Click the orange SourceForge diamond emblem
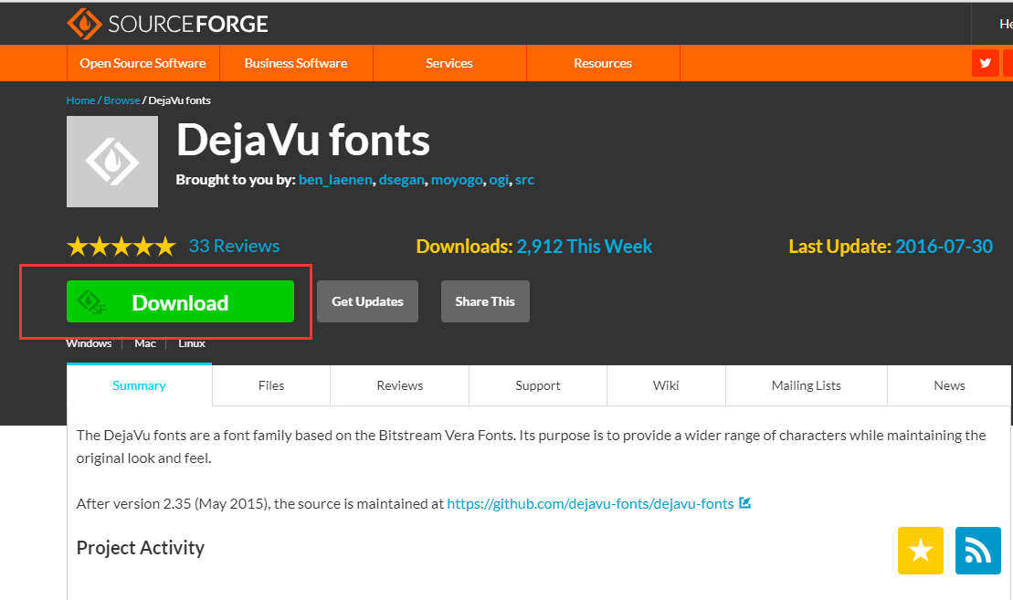 click(85, 23)
